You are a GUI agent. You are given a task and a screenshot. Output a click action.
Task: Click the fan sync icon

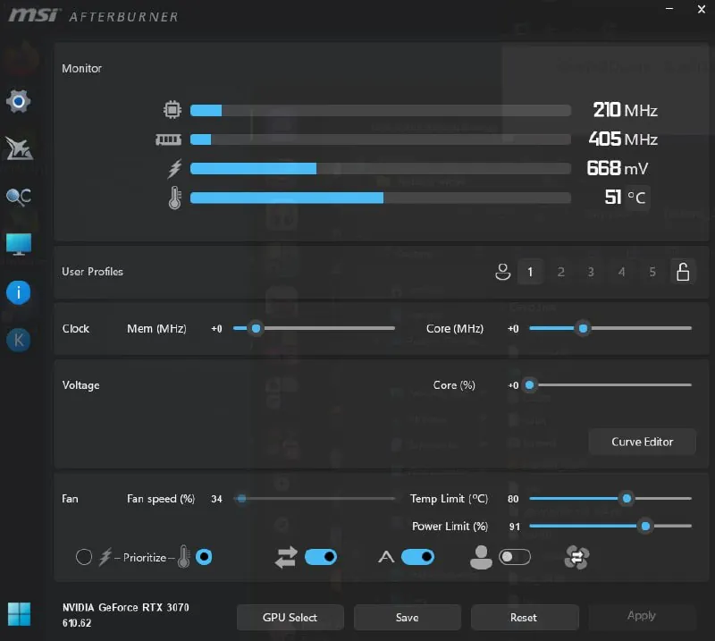click(576, 557)
